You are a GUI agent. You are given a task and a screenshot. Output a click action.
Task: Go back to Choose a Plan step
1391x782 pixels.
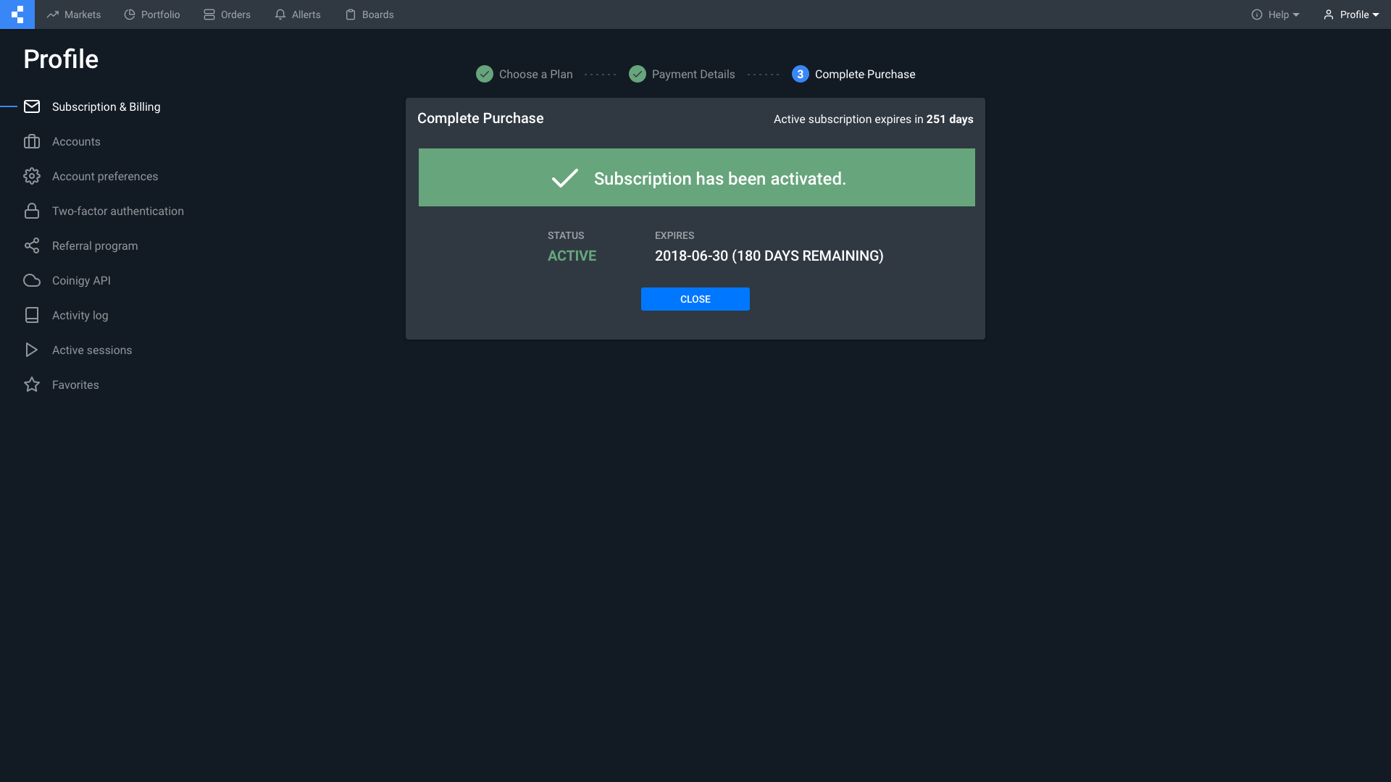coord(525,74)
